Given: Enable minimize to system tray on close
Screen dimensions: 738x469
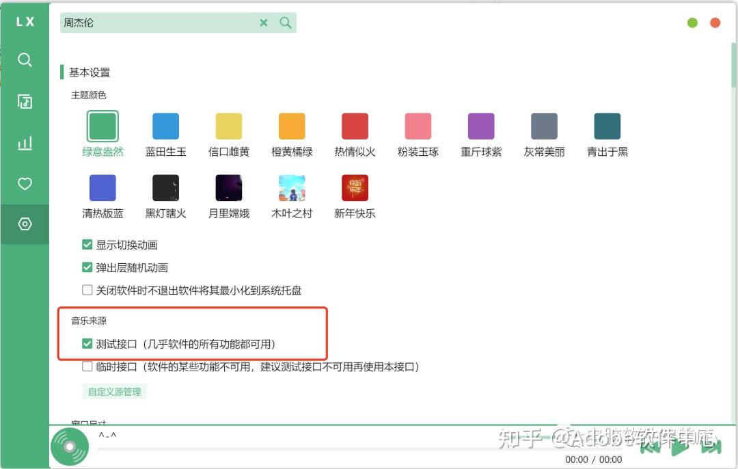Looking at the screenshot, I should point(87,289).
